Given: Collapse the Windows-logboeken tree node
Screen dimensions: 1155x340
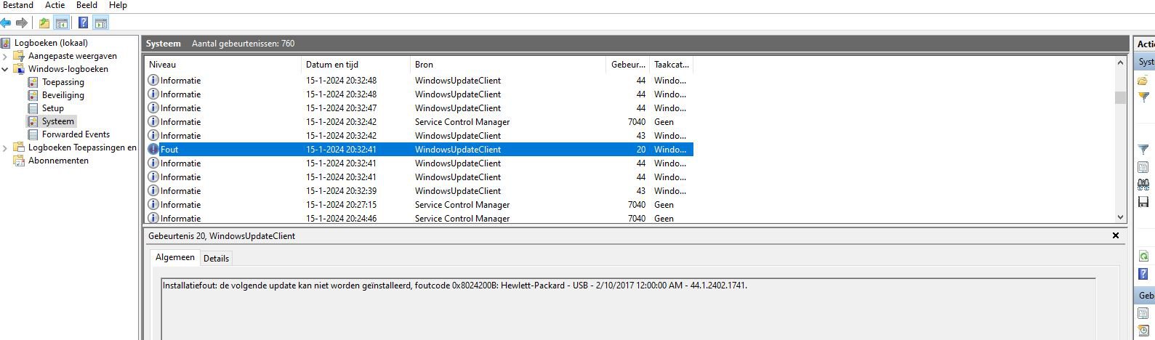Looking at the screenshot, I should [5, 69].
